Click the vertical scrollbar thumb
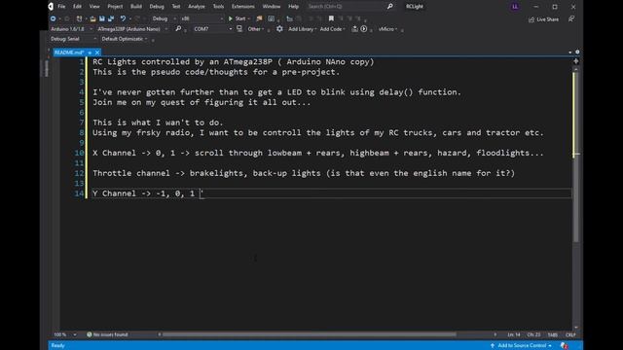 click(576, 157)
